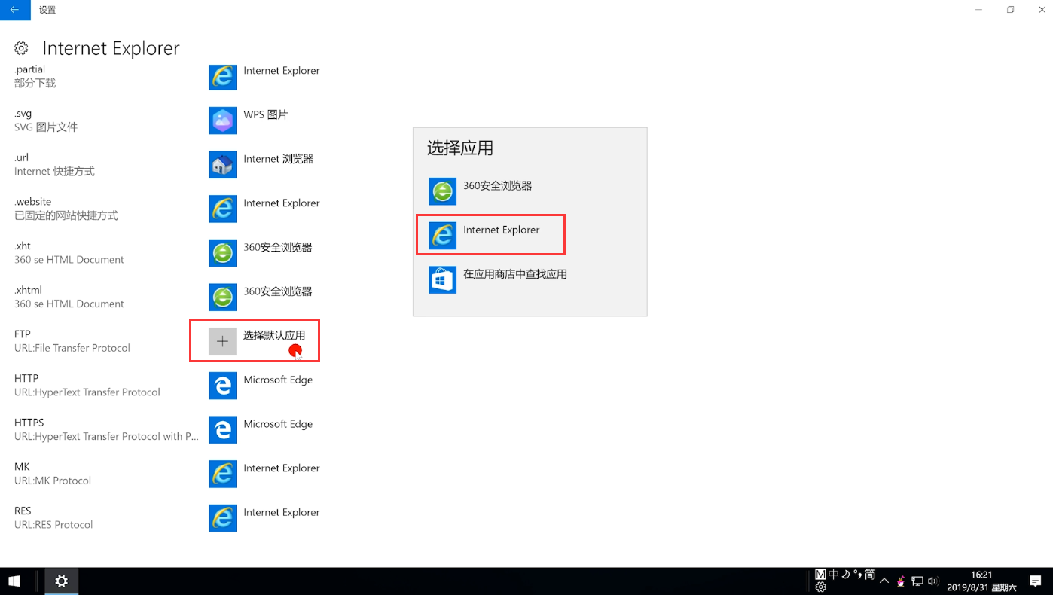The height and width of the screenshot is (595, 1053).
Task: Click the Microsoft Edge icon for HTTPS
Action: click(222, 430)
